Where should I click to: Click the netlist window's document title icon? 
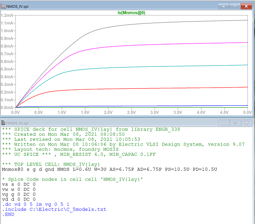(3, 123)
